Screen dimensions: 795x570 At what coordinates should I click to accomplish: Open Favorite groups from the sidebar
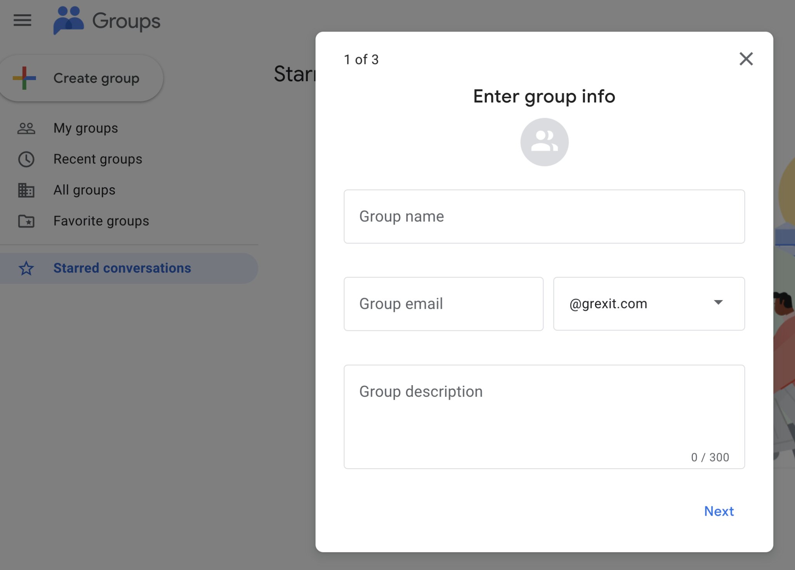[101, 221]
